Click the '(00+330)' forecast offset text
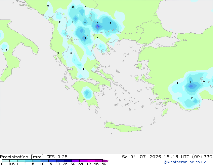213x165 pixels. (203, 157)
